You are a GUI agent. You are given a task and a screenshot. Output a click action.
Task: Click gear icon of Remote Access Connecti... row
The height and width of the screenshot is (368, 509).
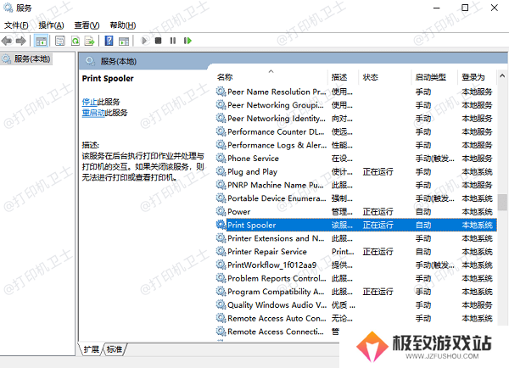[221, 332]
